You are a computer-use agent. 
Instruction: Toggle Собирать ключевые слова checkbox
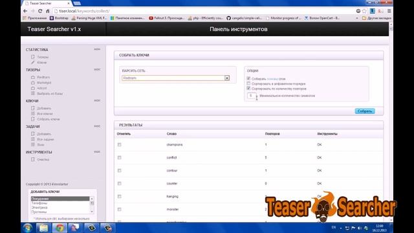click(x=248, y=78)
